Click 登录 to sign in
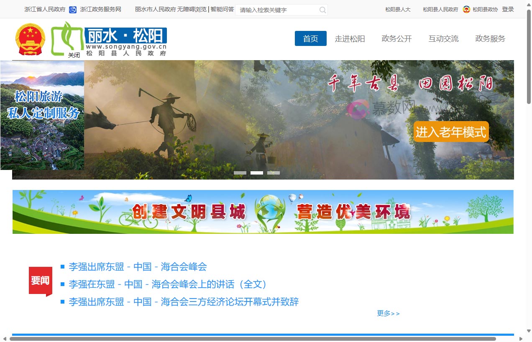 [508, 9]
